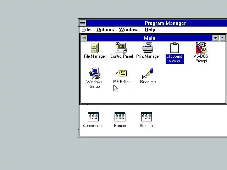Click the Clipboard Viewer label text
This screenshot has width=227, height=170.
coord(175,58)
